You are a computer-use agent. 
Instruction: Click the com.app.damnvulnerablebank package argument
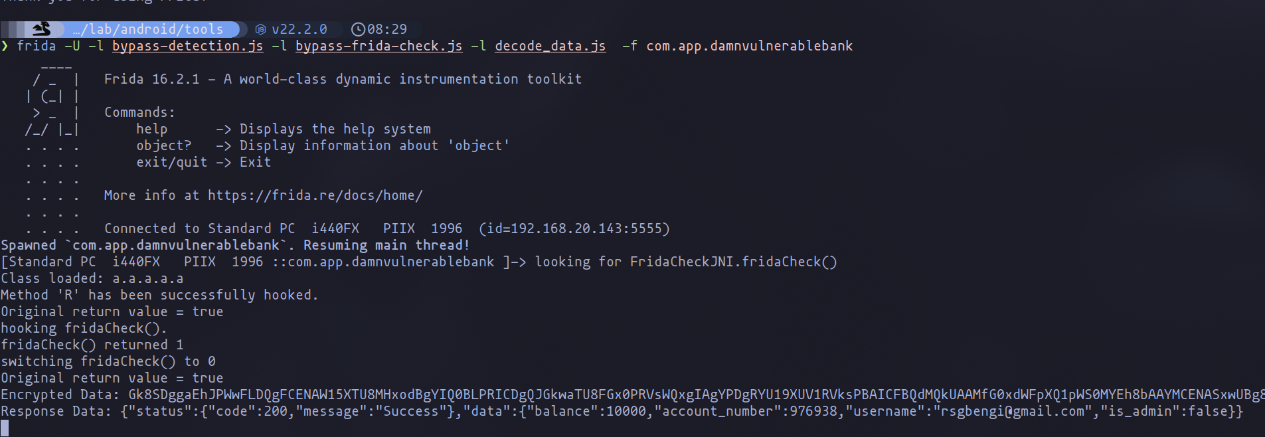(749, 46)
